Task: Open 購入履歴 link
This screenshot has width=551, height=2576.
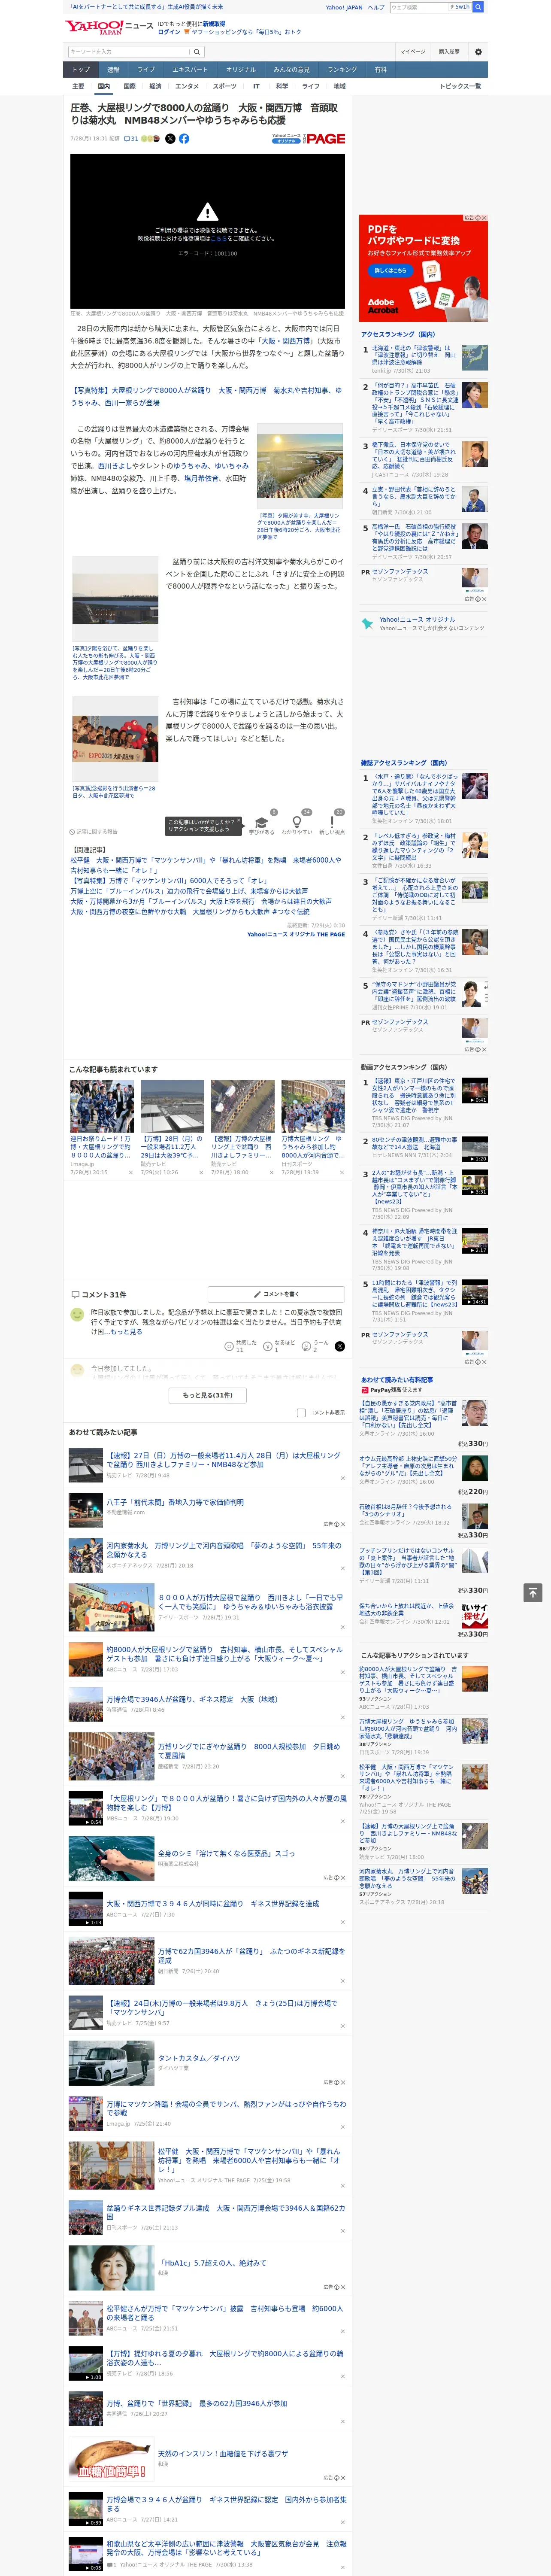Action: 449,52
